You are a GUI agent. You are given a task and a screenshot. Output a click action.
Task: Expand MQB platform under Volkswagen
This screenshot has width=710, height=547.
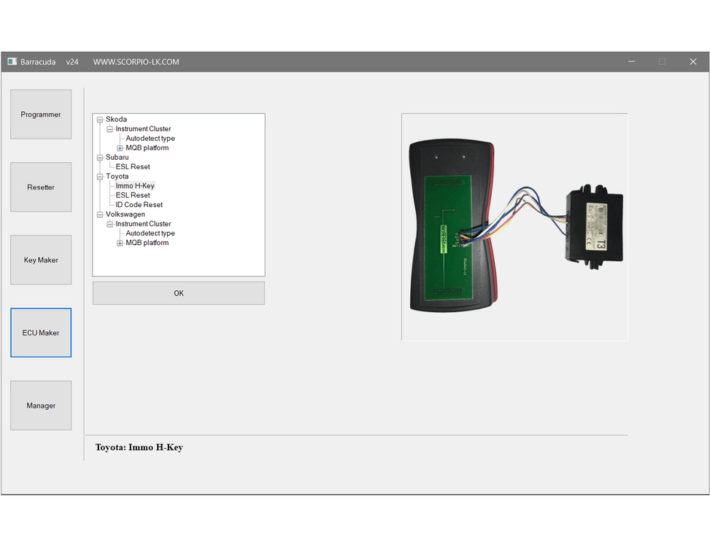(120, 244)
